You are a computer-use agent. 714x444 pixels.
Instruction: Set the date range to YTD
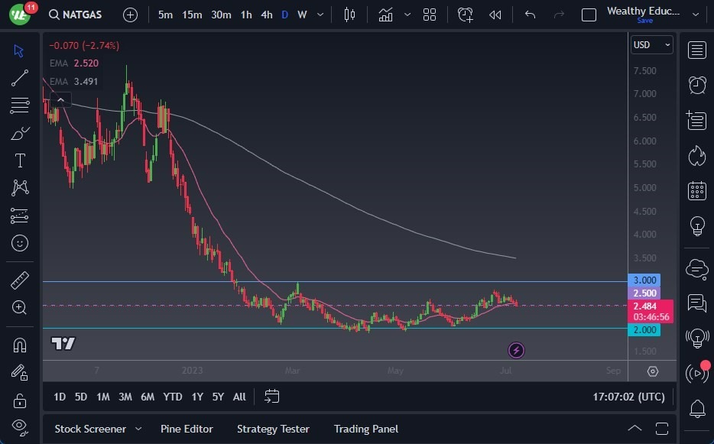[173, 397]
